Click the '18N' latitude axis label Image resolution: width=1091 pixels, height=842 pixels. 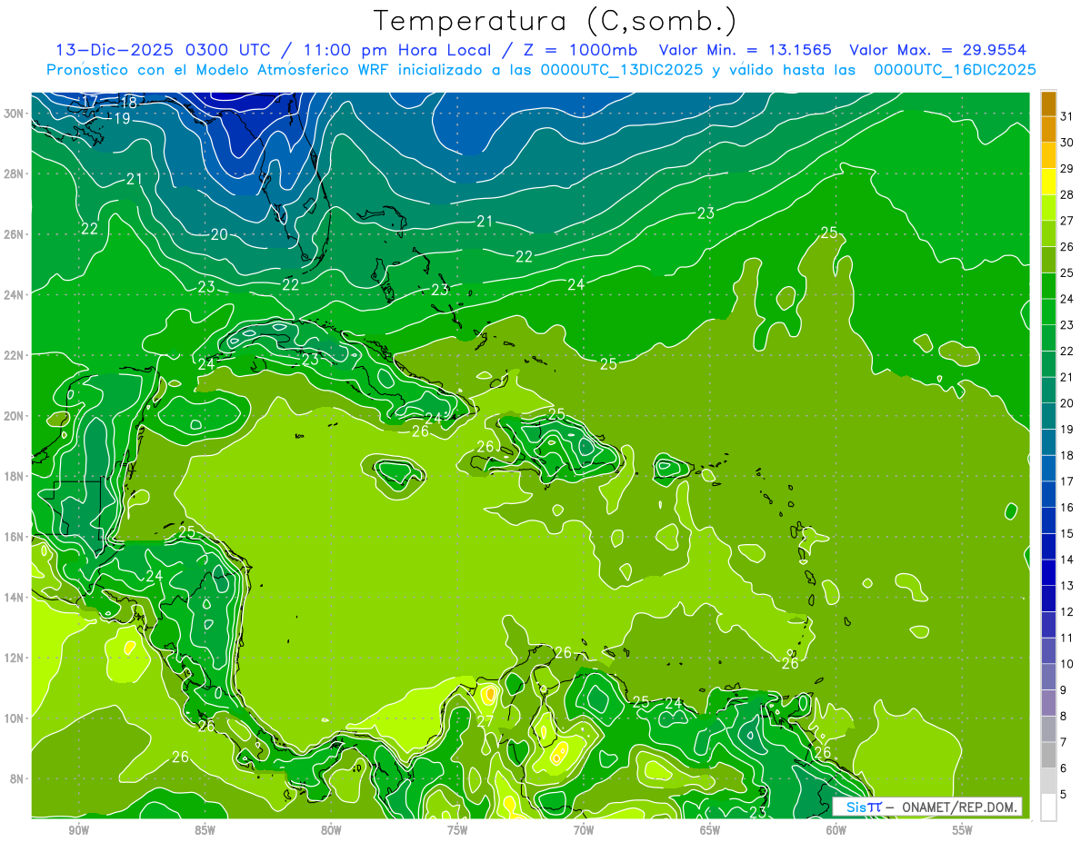coord(14,476)
